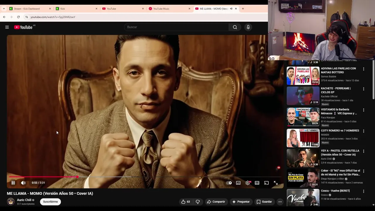The image size is (375, 211).
Task: Toggle the autoplay switch in player
Action: 229,183
